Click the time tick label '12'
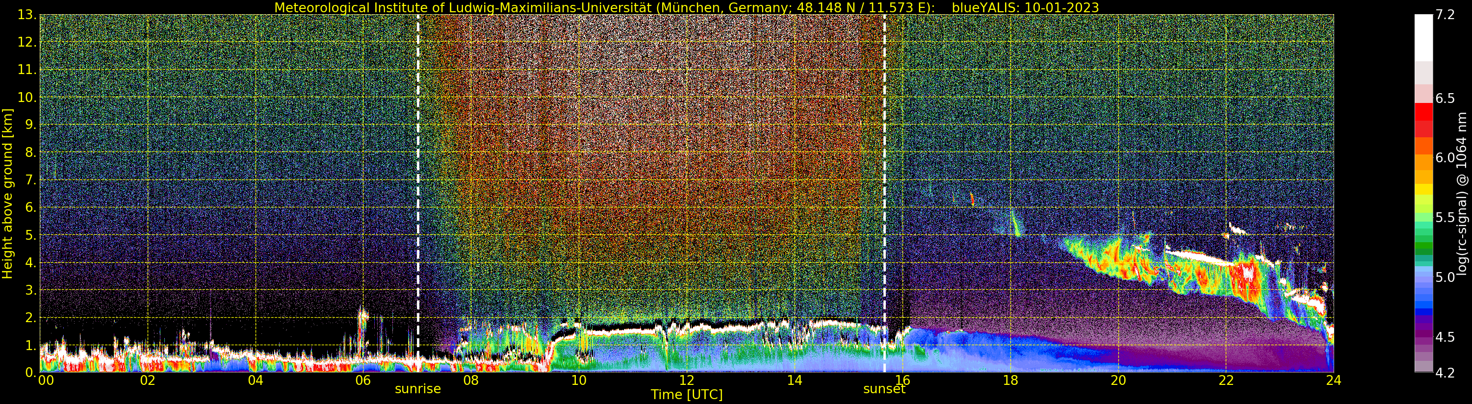Viewport: 1472px width, 404px height. click(686, 380)
